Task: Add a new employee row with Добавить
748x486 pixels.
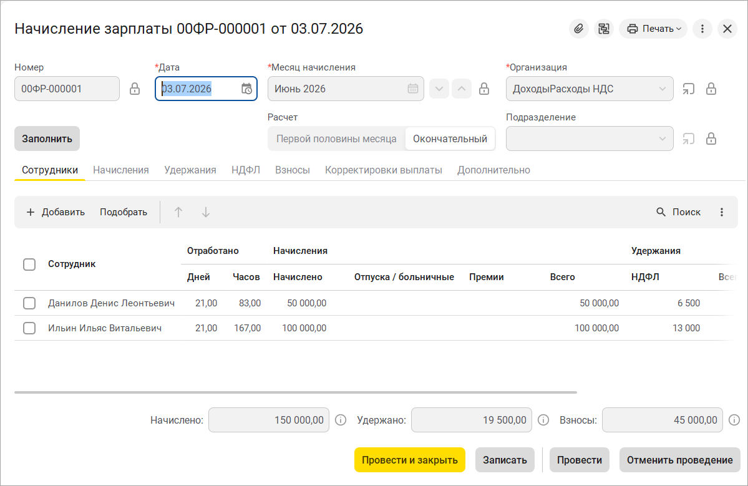Action: pyautogui.click(x=56, y=212)
